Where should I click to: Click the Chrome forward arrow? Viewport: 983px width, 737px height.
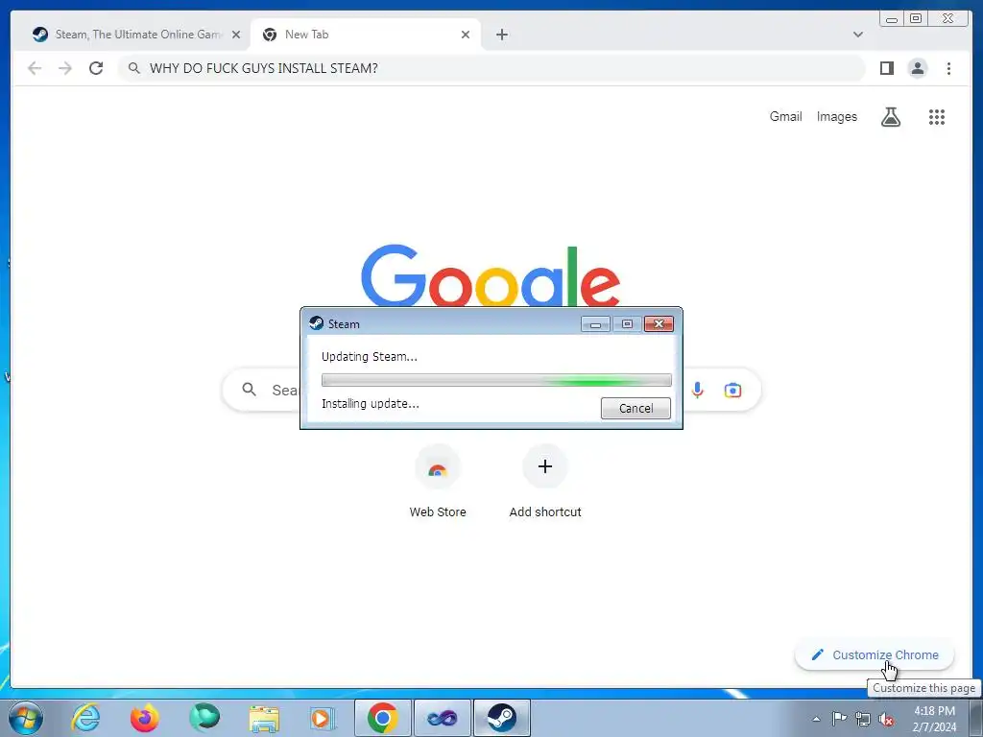65,68
